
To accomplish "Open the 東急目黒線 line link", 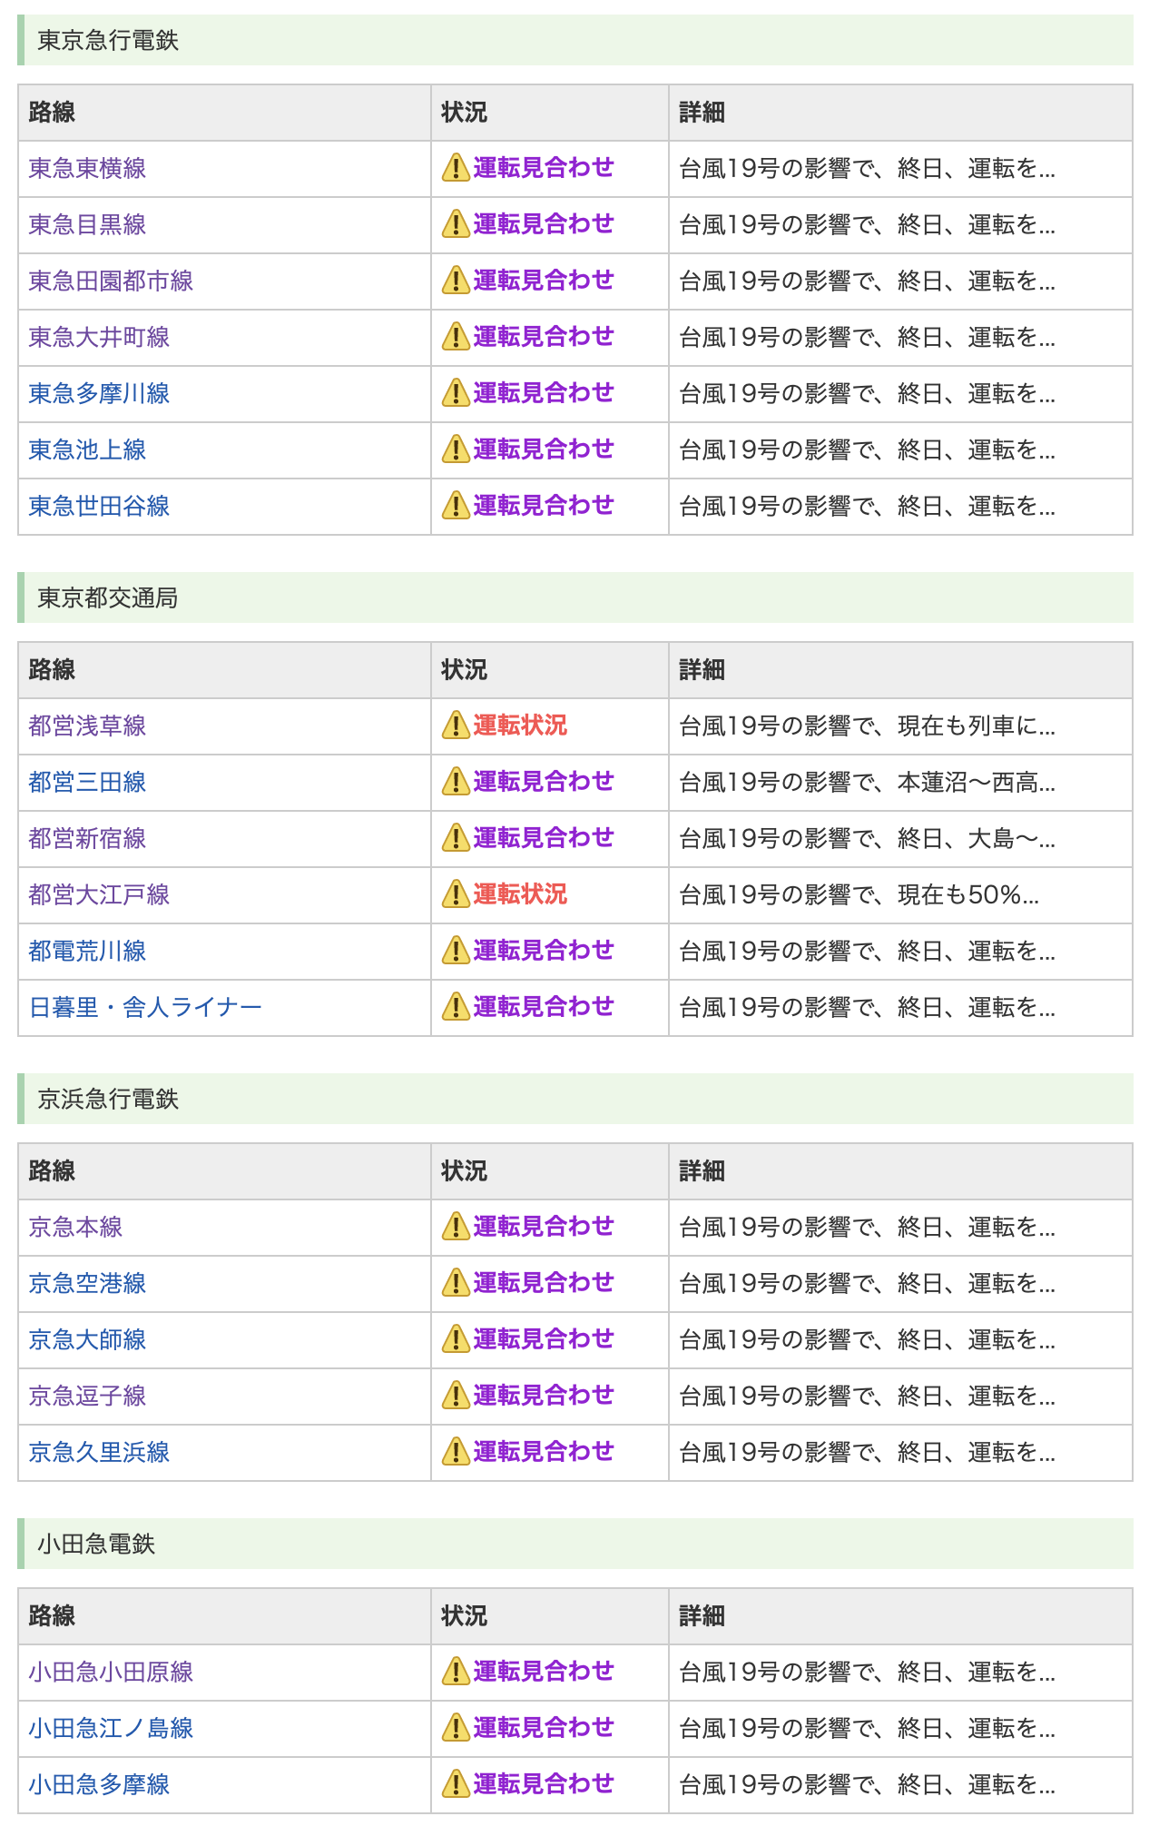I will pyautogui.click(x=87, y=225).
